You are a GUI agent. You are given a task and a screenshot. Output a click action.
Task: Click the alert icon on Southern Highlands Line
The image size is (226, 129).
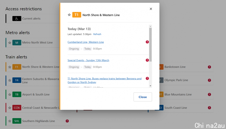(67, 121)
